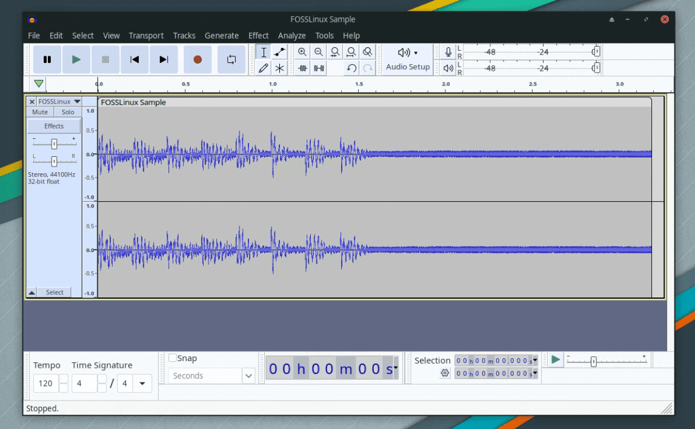The image size is (695, 429).
Task: Toggle the Loop button
Action: (x=231, y=59)
